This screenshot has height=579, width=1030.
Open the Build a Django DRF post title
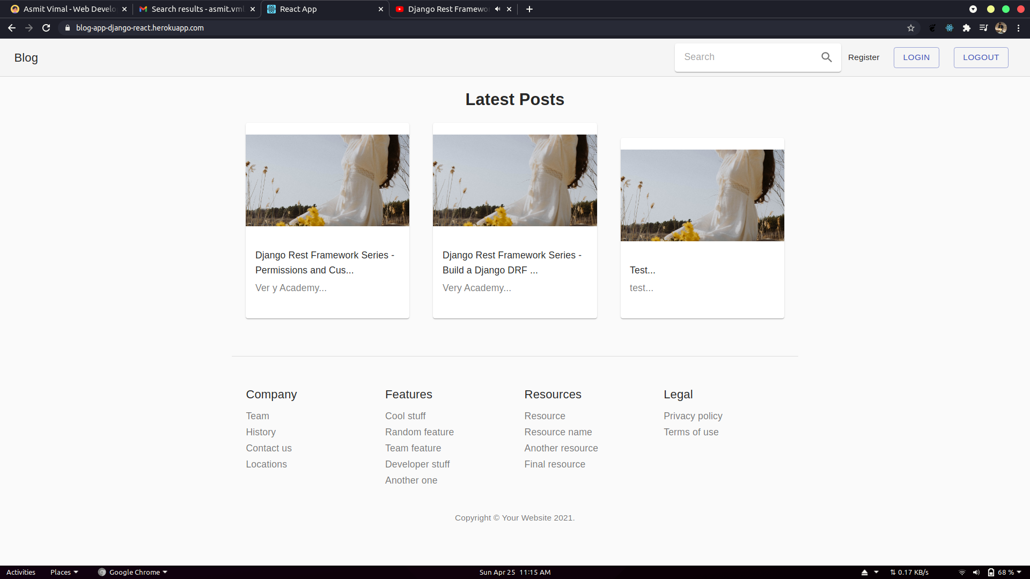[512, 263]
